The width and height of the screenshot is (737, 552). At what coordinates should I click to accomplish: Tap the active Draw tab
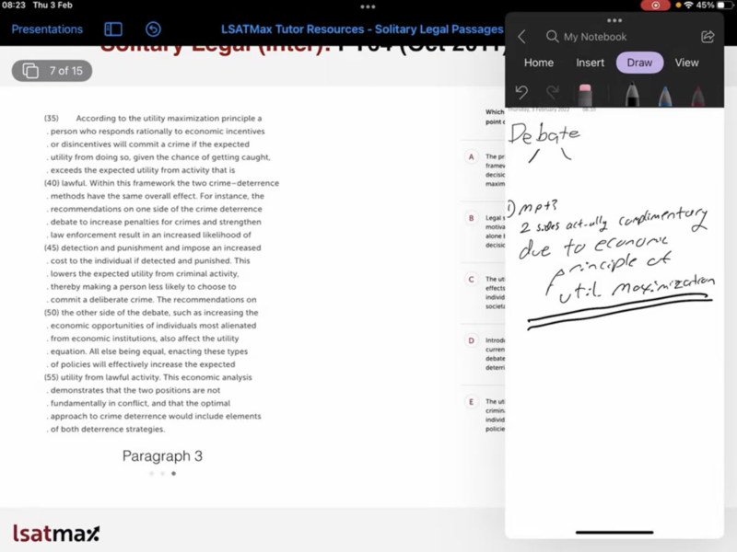coord(639,63)
